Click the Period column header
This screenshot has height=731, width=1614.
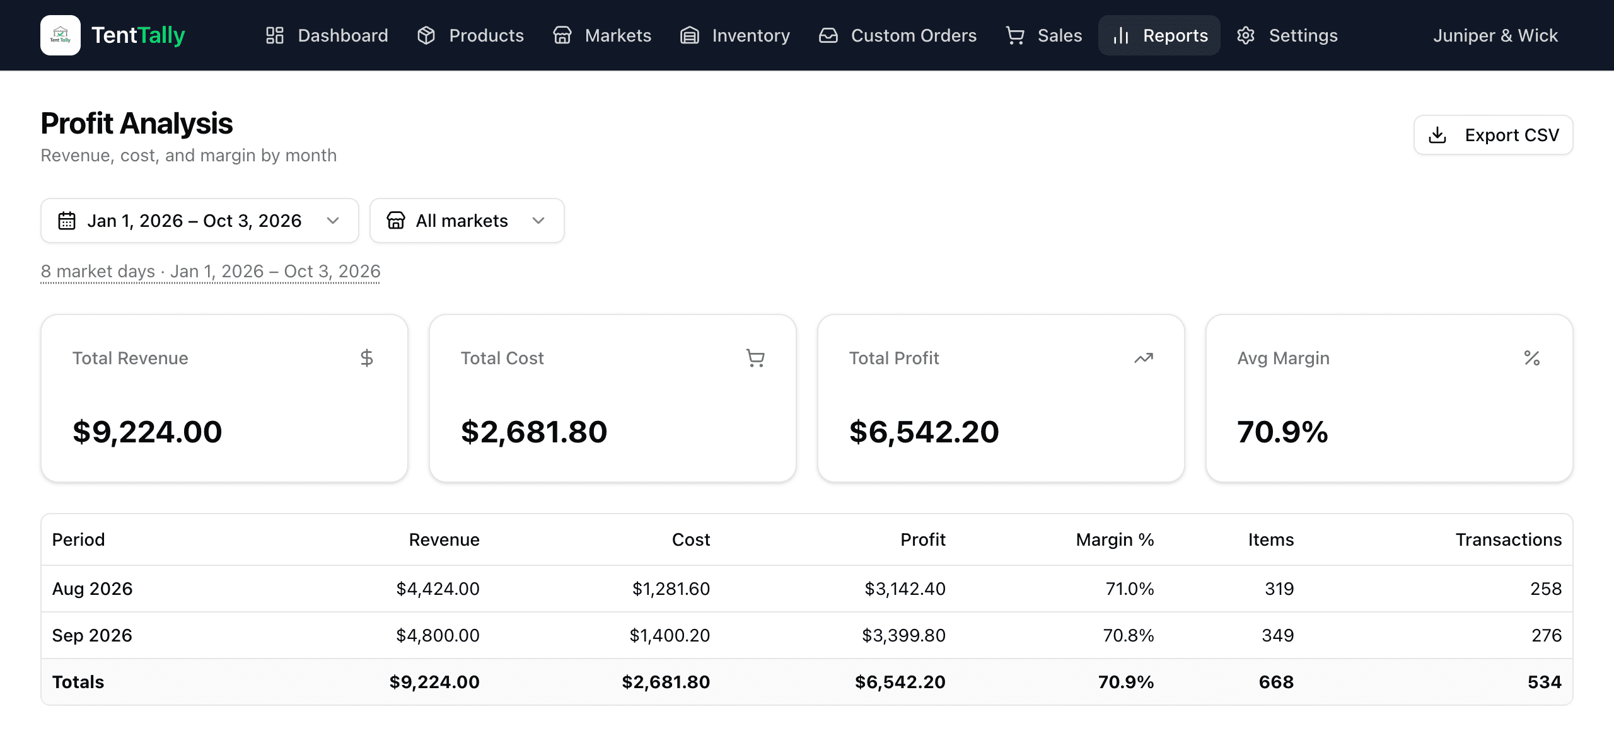point(79,539)
